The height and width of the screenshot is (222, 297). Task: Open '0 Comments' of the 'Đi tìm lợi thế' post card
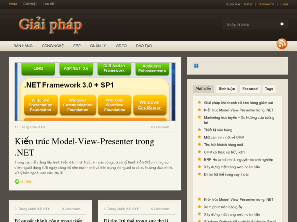160,209
